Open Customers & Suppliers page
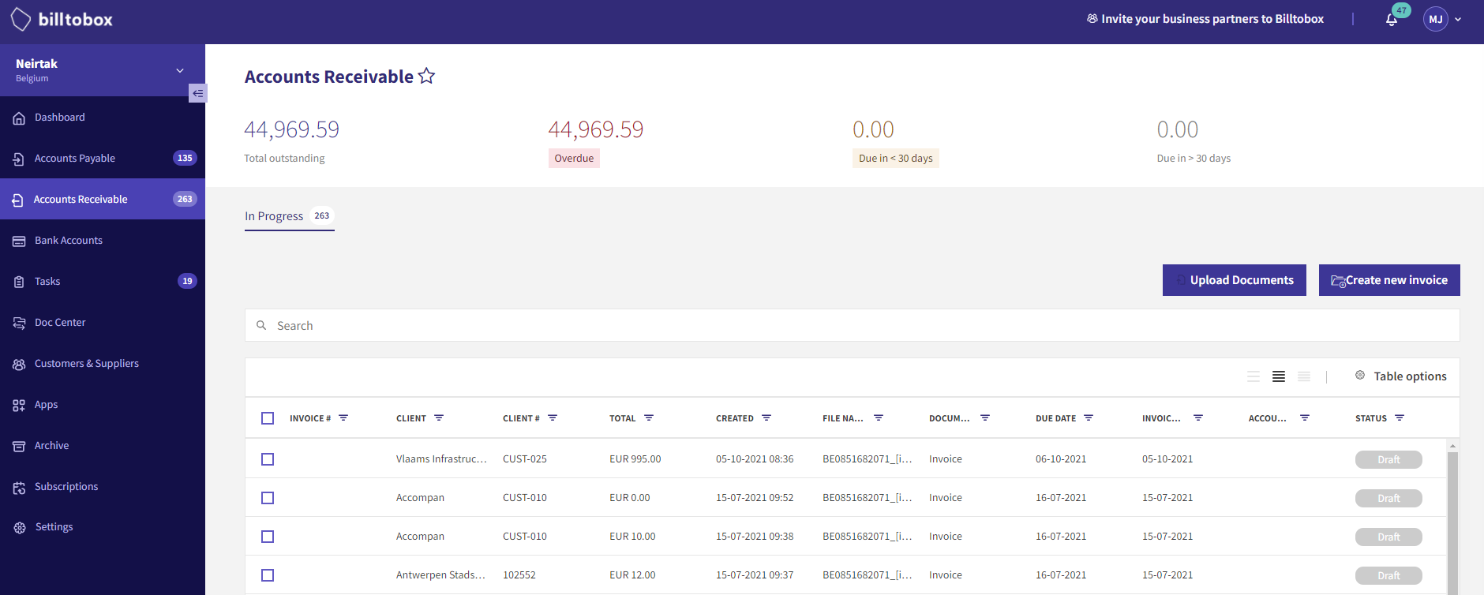 (103, 364)
